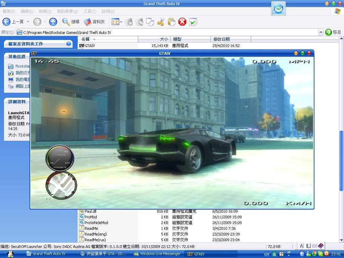Open the Back button history dropdown

(x=28, y=22)
